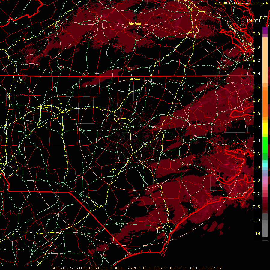This screenshot has width=270, height=270.
Task: Click the -0.5 value on the color scale
Action: click(255, 207)
